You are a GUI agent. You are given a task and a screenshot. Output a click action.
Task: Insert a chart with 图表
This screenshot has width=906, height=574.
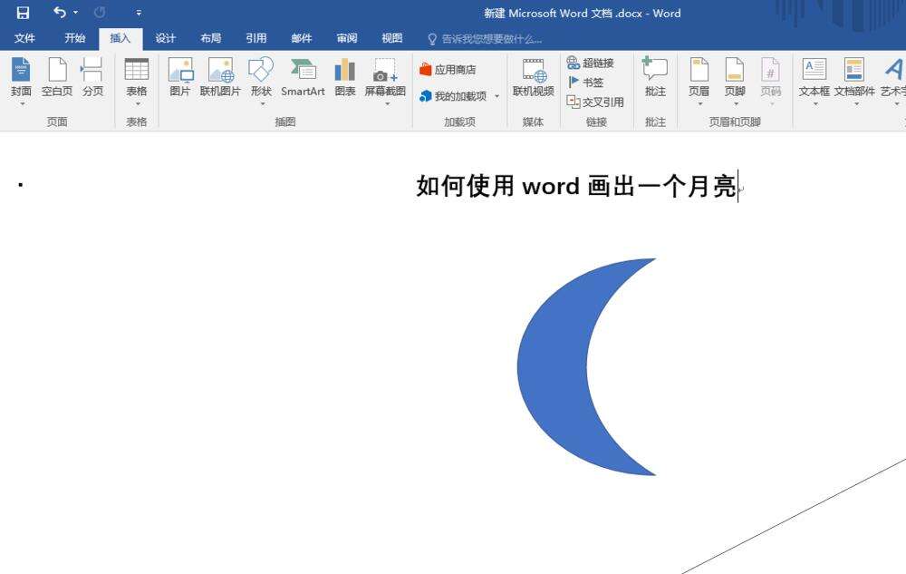tap(345, 77)
